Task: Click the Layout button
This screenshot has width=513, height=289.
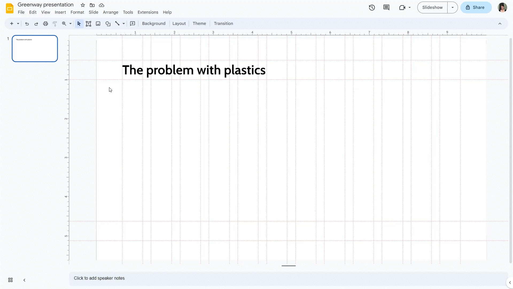Action: point(179,23)
